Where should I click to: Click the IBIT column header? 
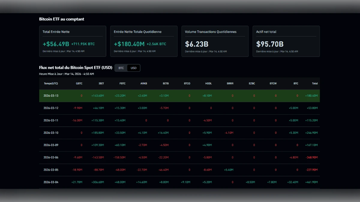point(101,83)
